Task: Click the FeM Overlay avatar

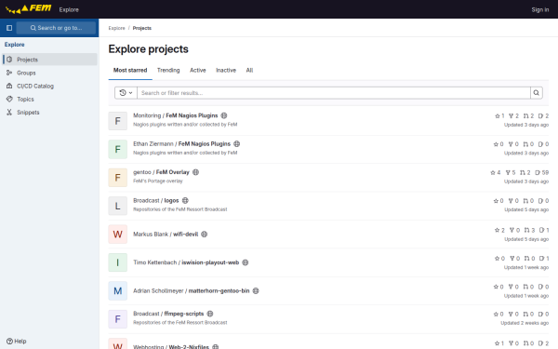Action: [118, 178]
